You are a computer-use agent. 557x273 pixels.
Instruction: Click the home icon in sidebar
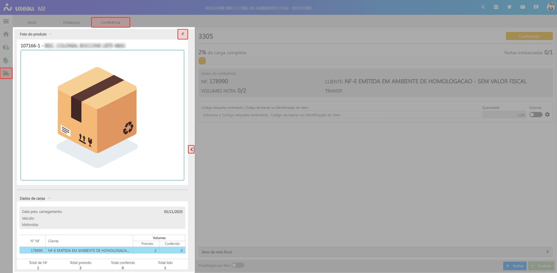6,34
